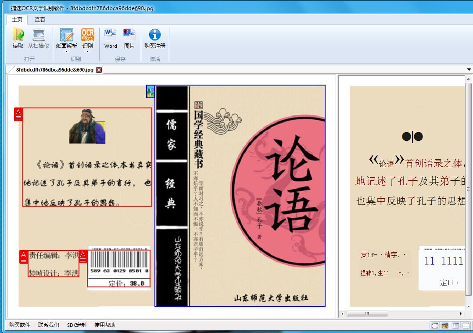The image size is (473, 333).
Task: Click the blue image-region marker on the book cover
Action: [150, 91]
